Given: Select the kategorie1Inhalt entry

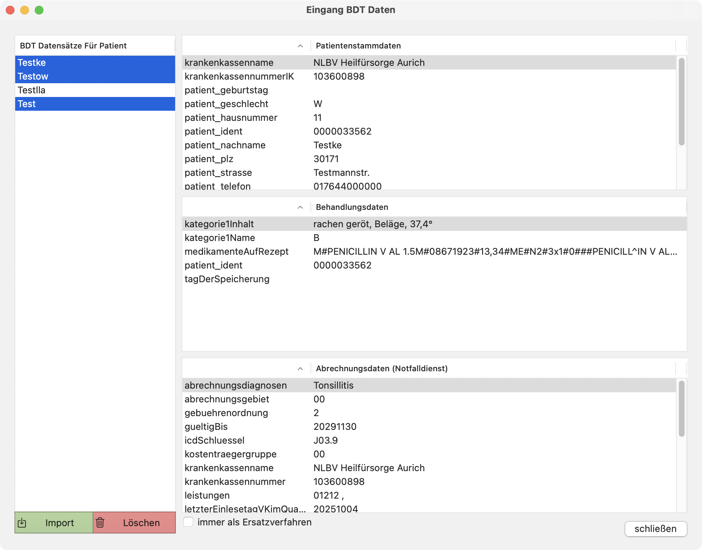Looking at the screenshot, I should tap(326, 224).
